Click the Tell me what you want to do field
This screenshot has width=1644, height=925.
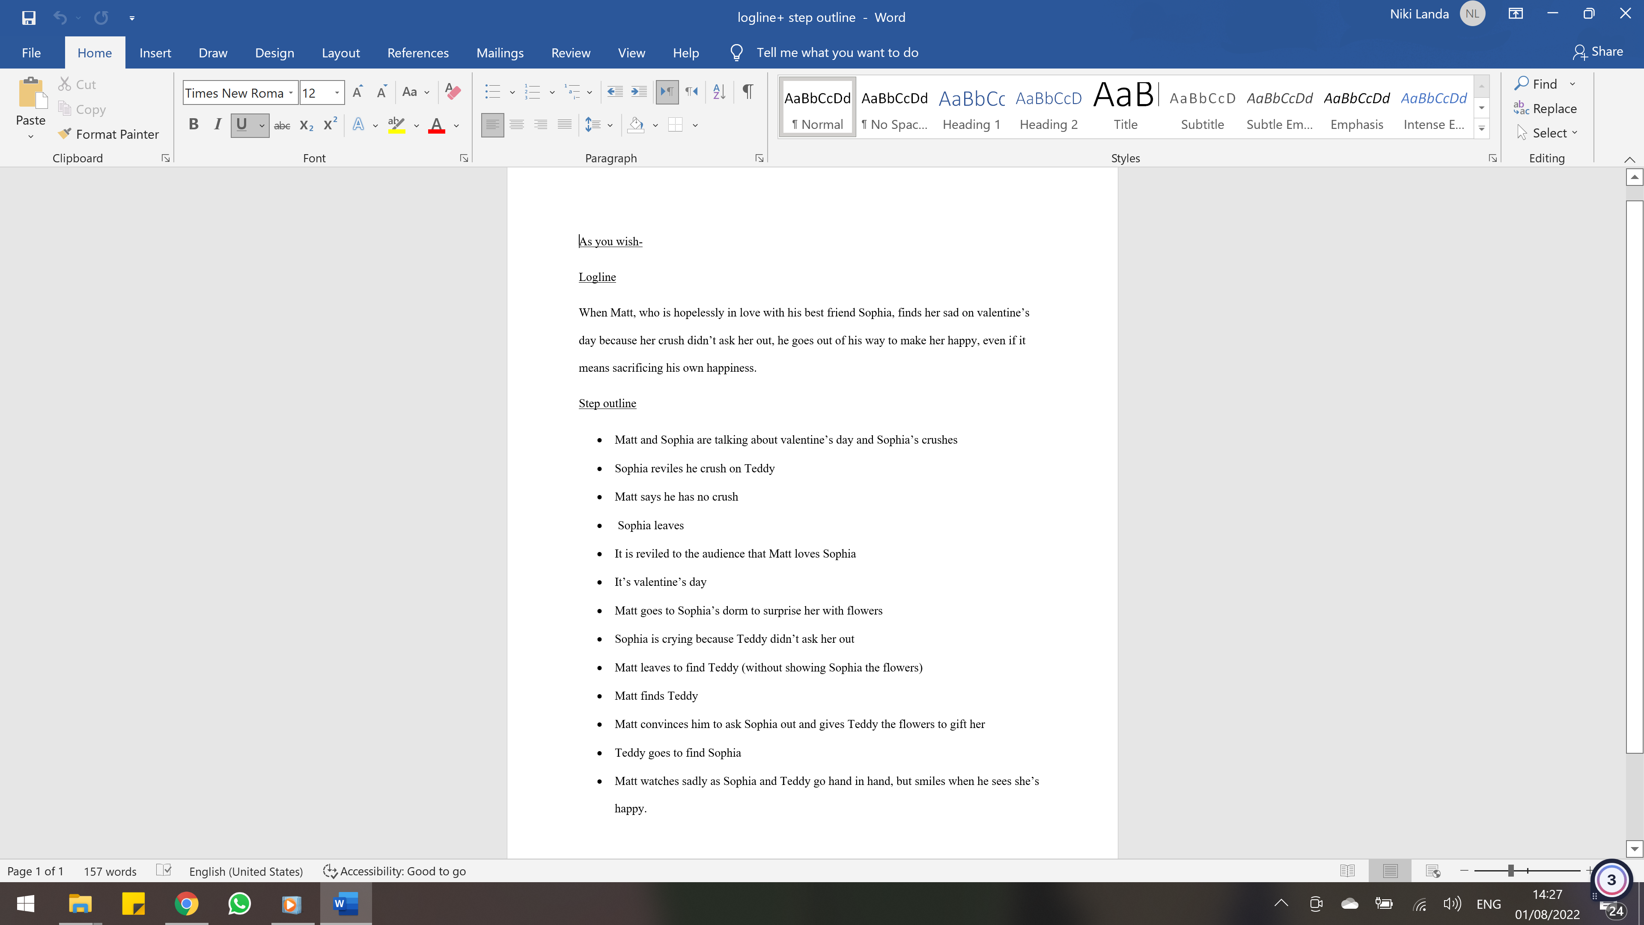(x=837, y=53)
